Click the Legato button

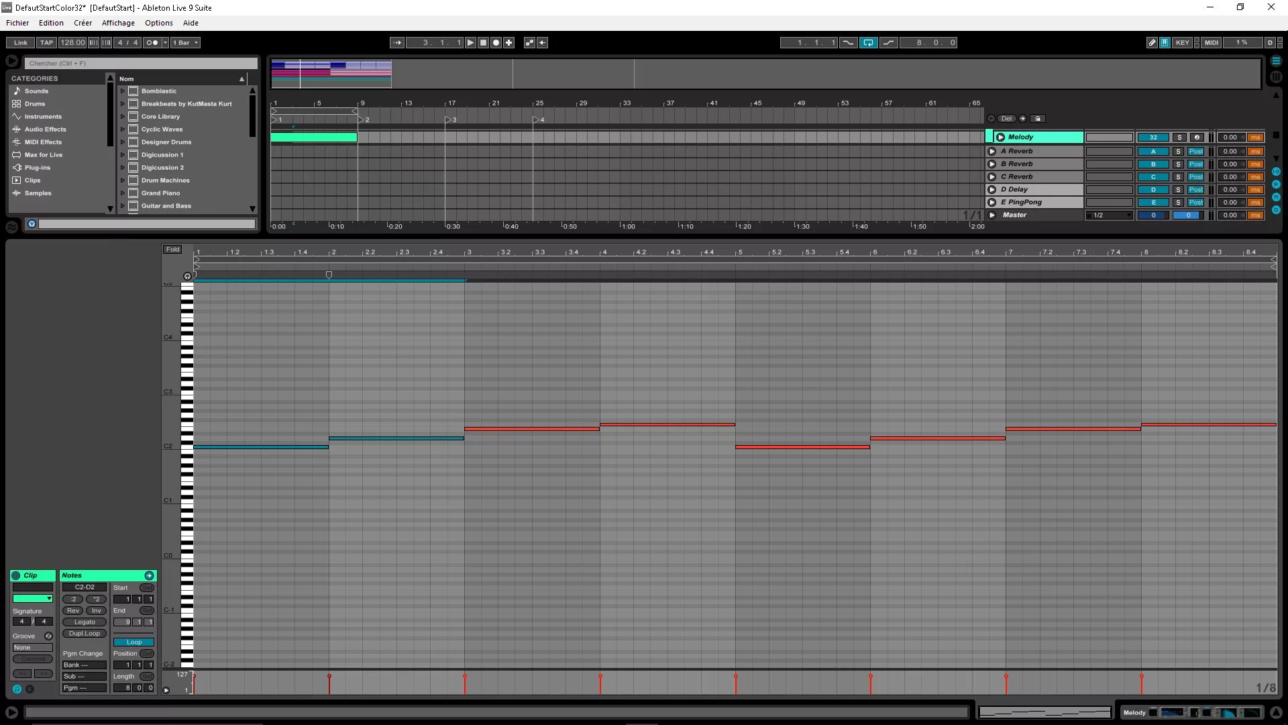point(85,622)
